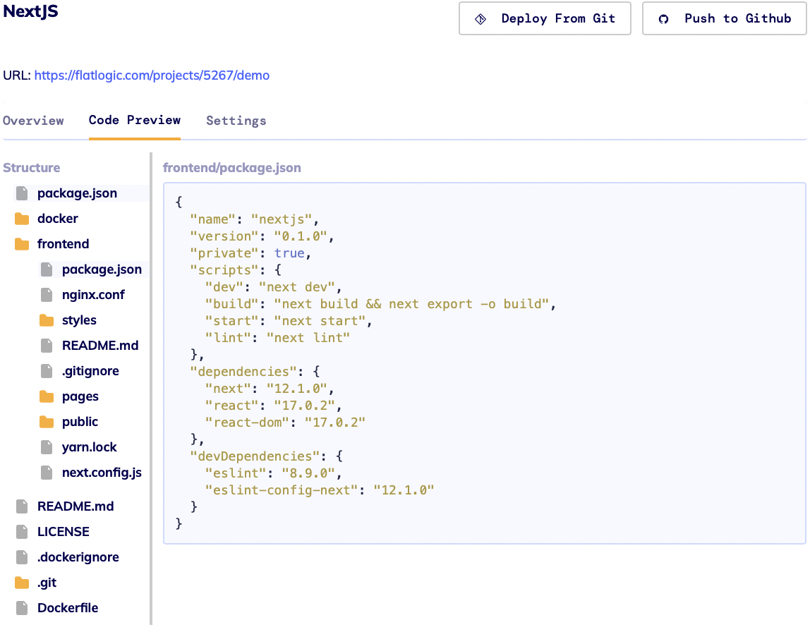Image resolution: width=810 pixels, height=632 pixels.
Task: Click the public folder icon
Action: click(47, 421)
